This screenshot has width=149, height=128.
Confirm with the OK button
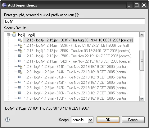point(108,120)
